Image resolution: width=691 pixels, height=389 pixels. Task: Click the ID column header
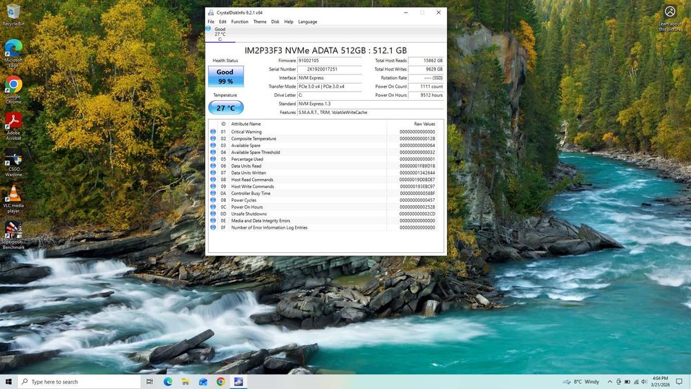(x=223, y=124)
